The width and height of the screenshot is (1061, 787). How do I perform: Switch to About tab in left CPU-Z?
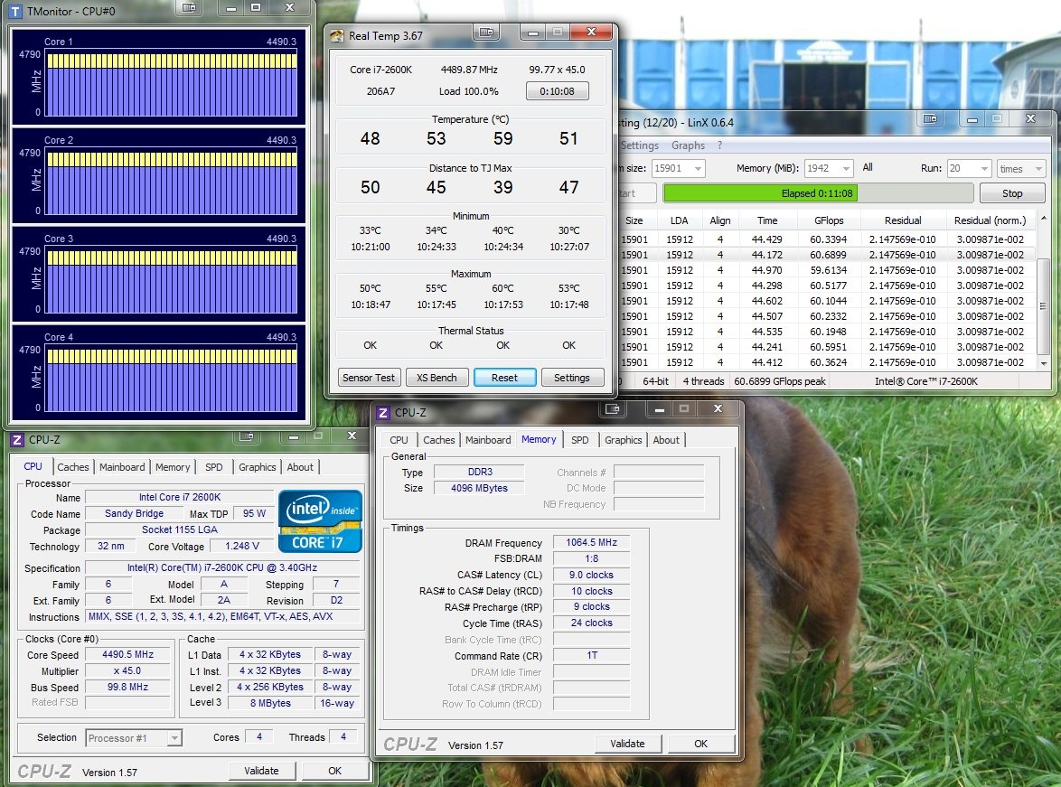[300, 467]
